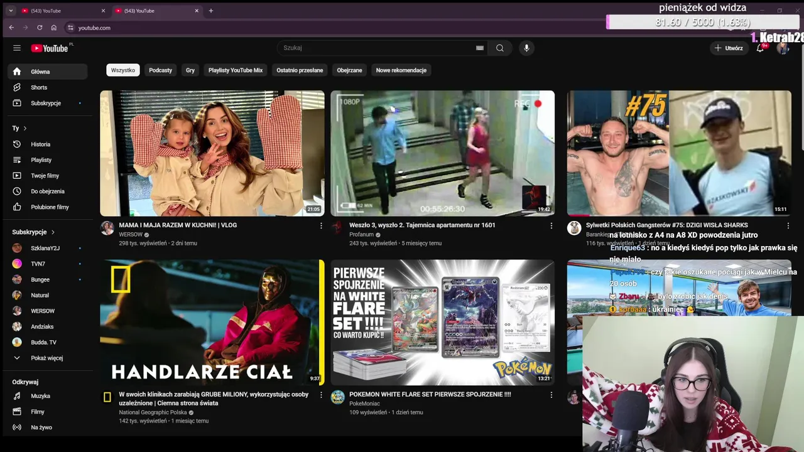The height and width of the screenshot is (452, 804).
Task: Open Weszło 3 apartment video thumbnail
Action: click(x=443, y=153)
